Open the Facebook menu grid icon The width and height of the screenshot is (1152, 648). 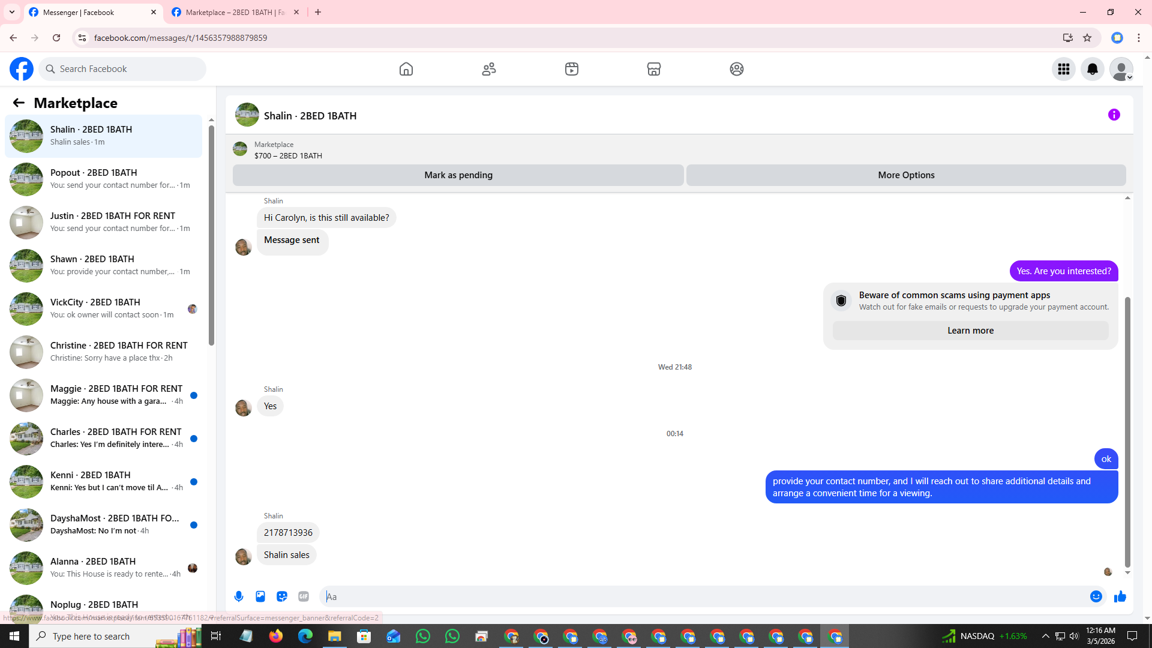(x=1064, y=69)
